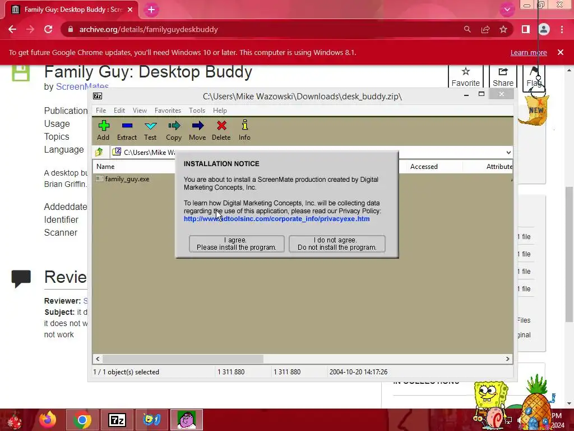The height and width of the screenshot is (431, 574).
Task: Click the Attributes column header
Action: pos(499,166)
